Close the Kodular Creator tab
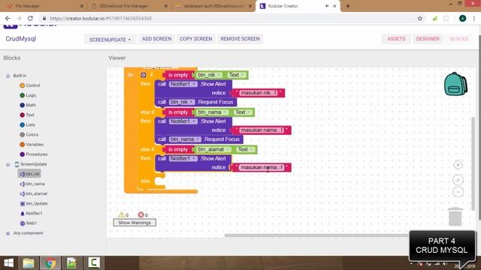This screenshot has width=481, height=270. [334, 6]
